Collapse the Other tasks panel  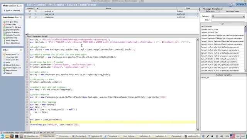[x=21, y=50]
